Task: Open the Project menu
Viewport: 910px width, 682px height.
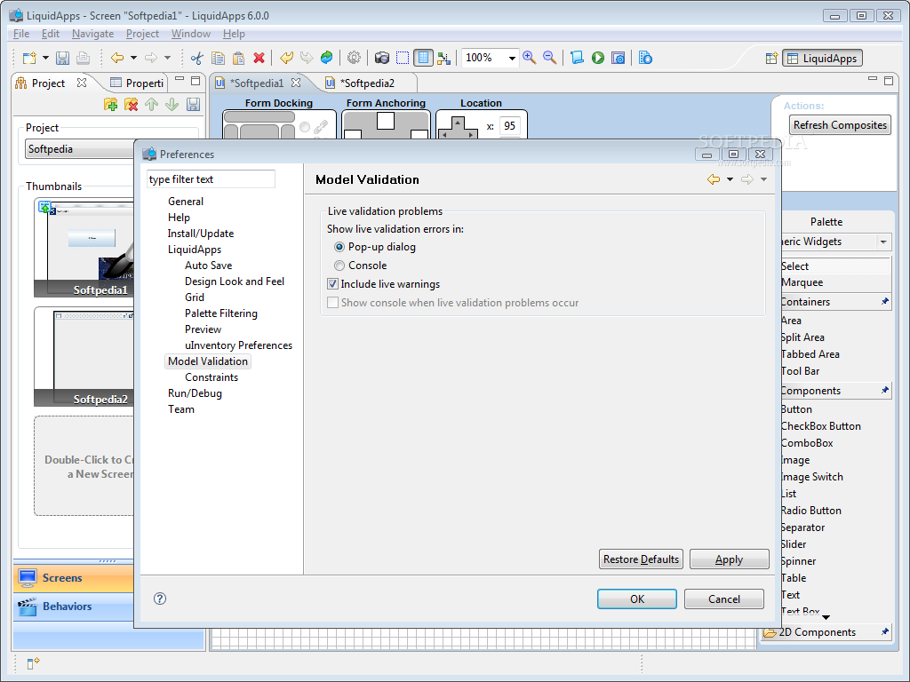Action: (142, 34)
